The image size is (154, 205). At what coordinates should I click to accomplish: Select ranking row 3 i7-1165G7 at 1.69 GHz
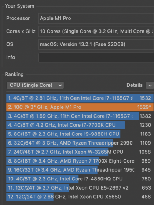80,116
